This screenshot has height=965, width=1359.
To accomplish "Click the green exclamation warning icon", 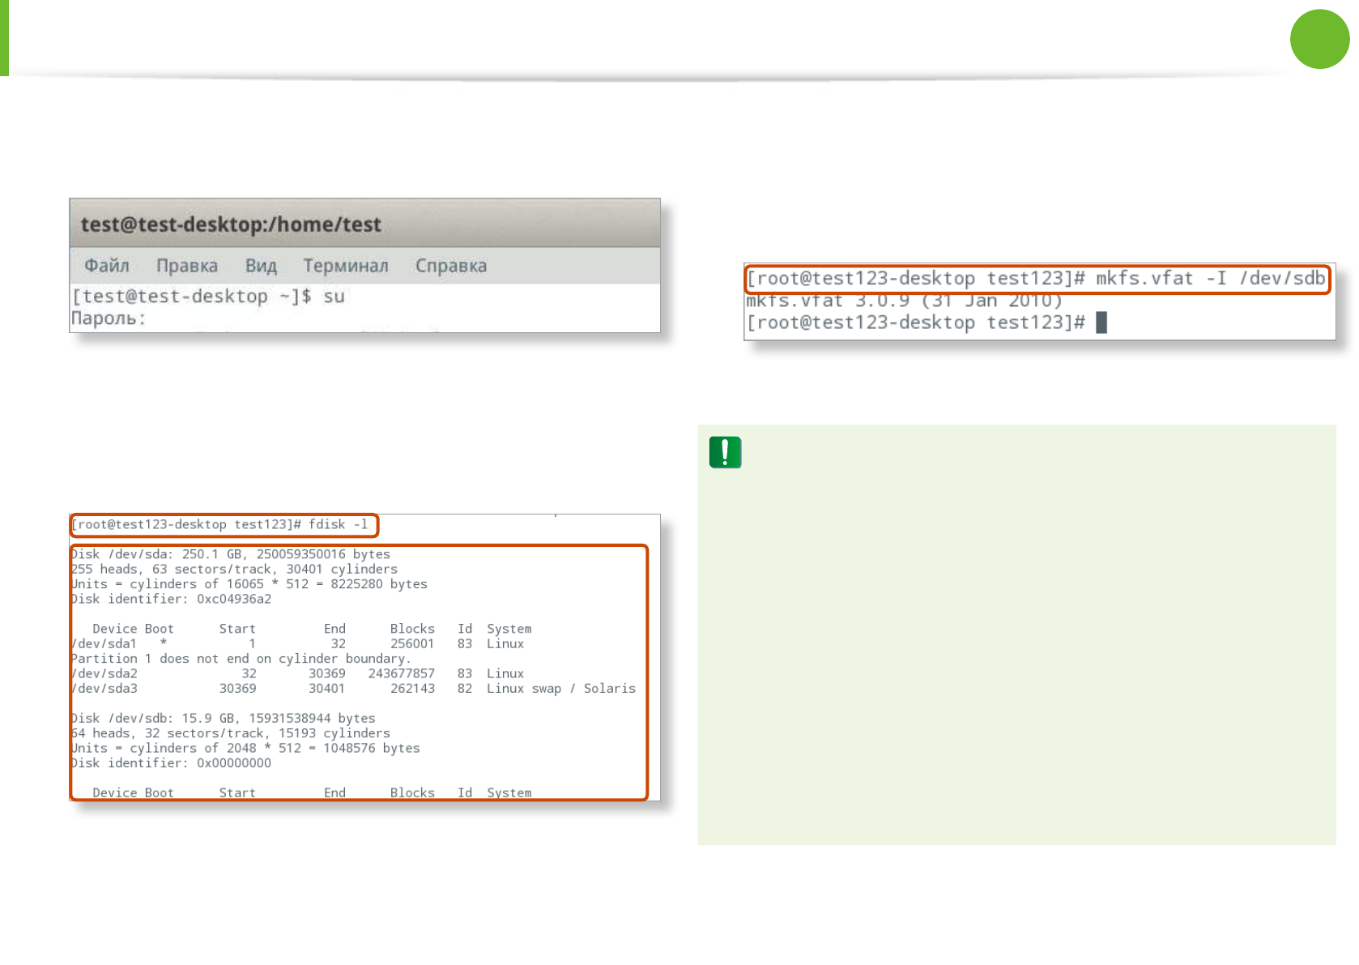I will click(x=725, y=452).
